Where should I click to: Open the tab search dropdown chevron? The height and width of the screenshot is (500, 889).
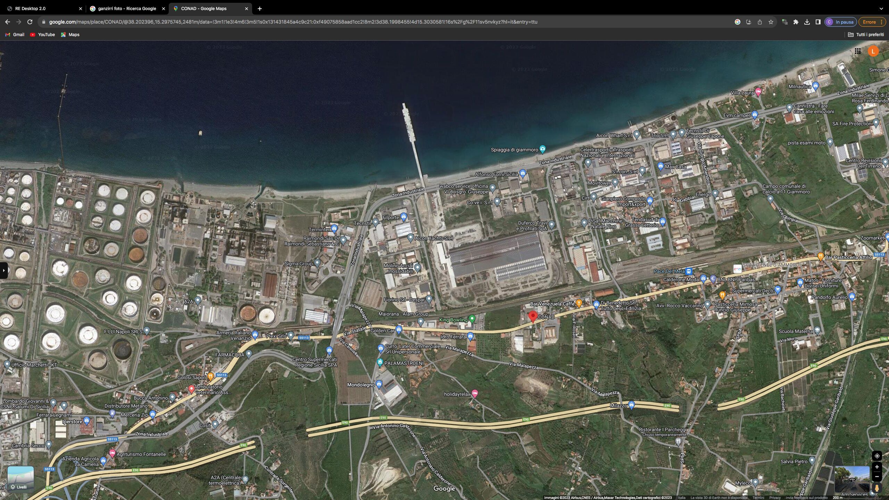click(881, 8)
